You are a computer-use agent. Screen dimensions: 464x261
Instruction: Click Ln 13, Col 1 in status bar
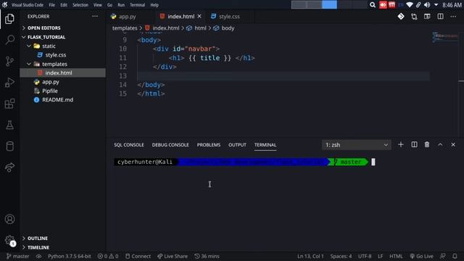pyautogui.click(x=310, y=256)
